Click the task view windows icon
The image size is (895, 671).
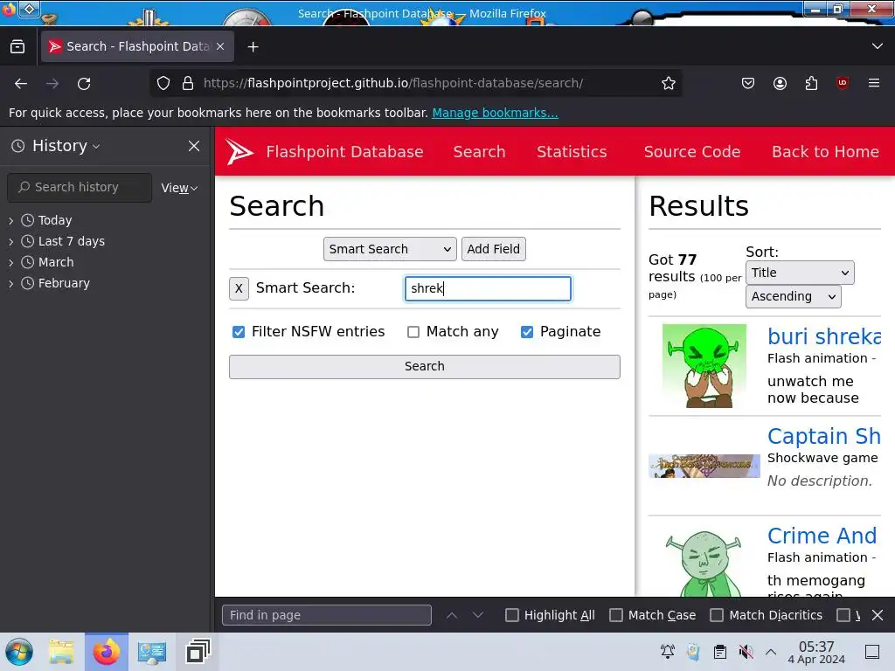click(x=198, y=652)
